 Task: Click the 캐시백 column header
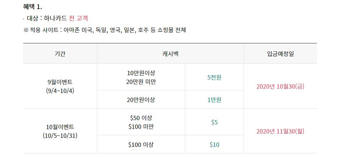click(170, 54)
